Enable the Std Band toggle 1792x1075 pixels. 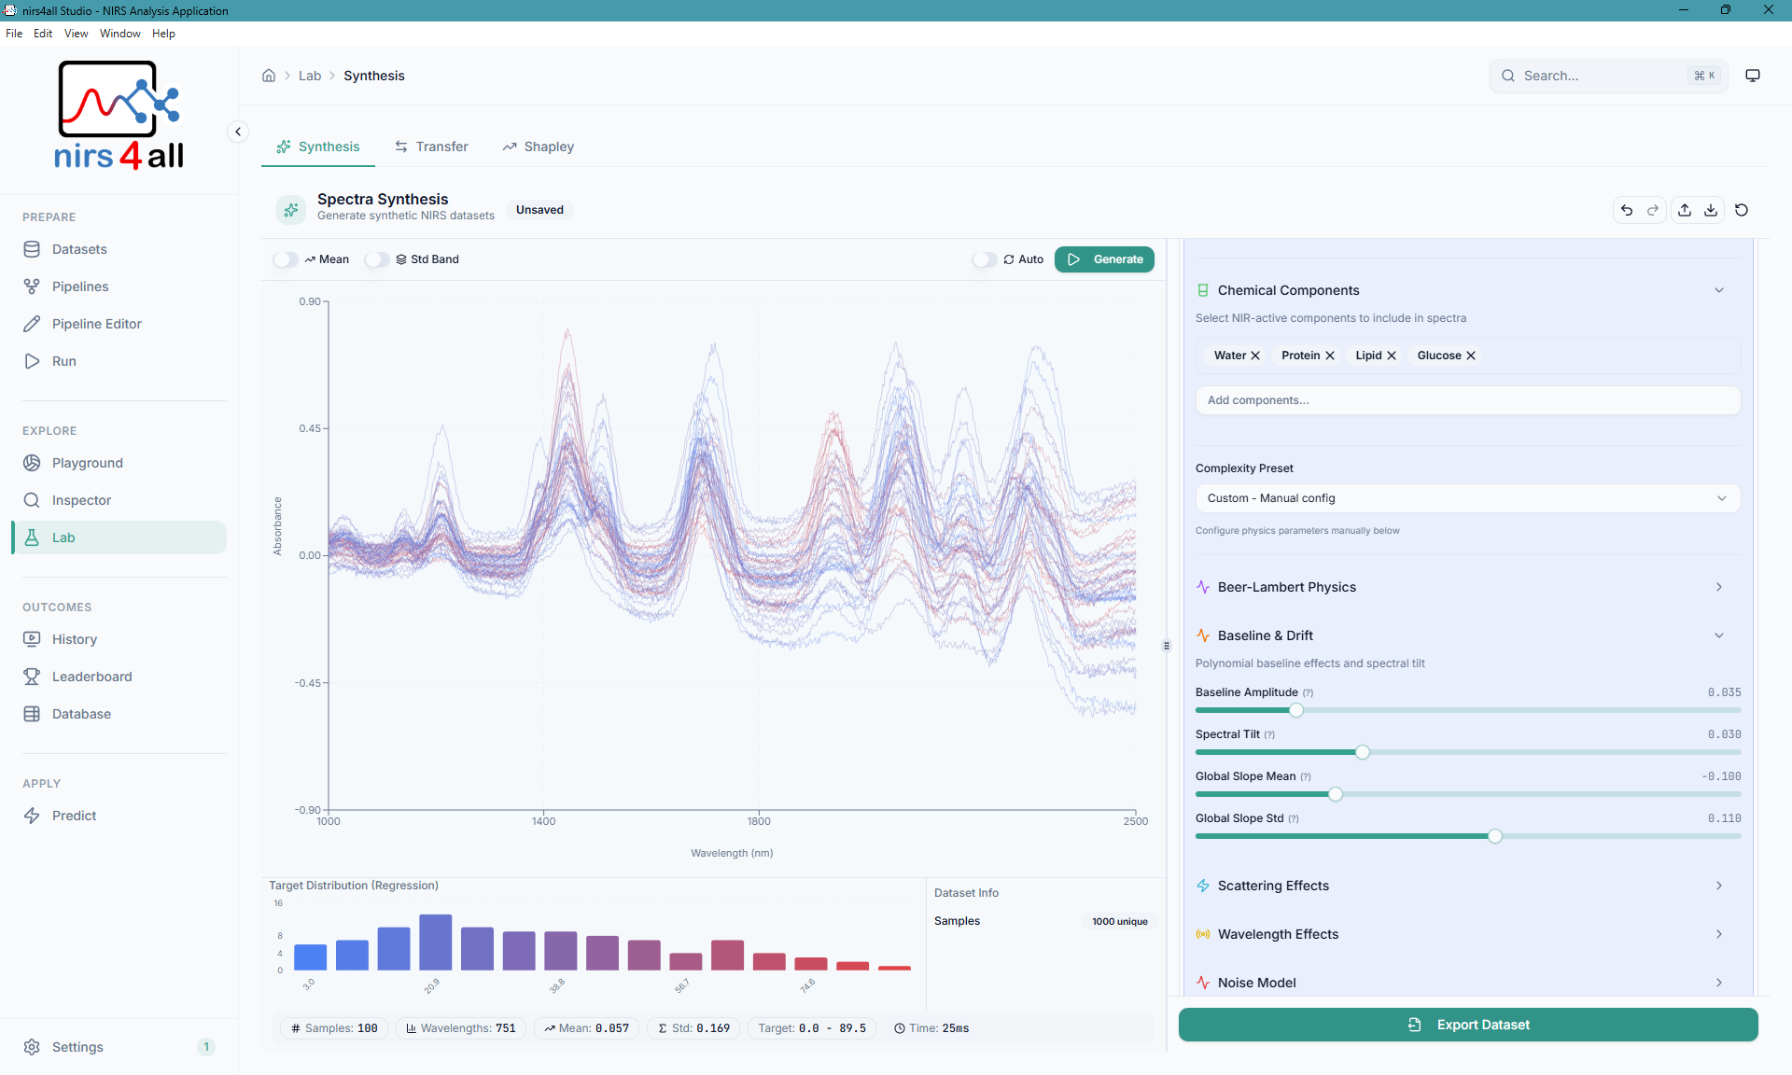[377, 259]
